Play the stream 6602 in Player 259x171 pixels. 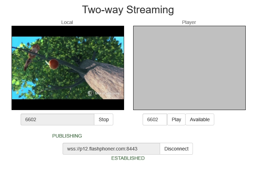(176, 119)
